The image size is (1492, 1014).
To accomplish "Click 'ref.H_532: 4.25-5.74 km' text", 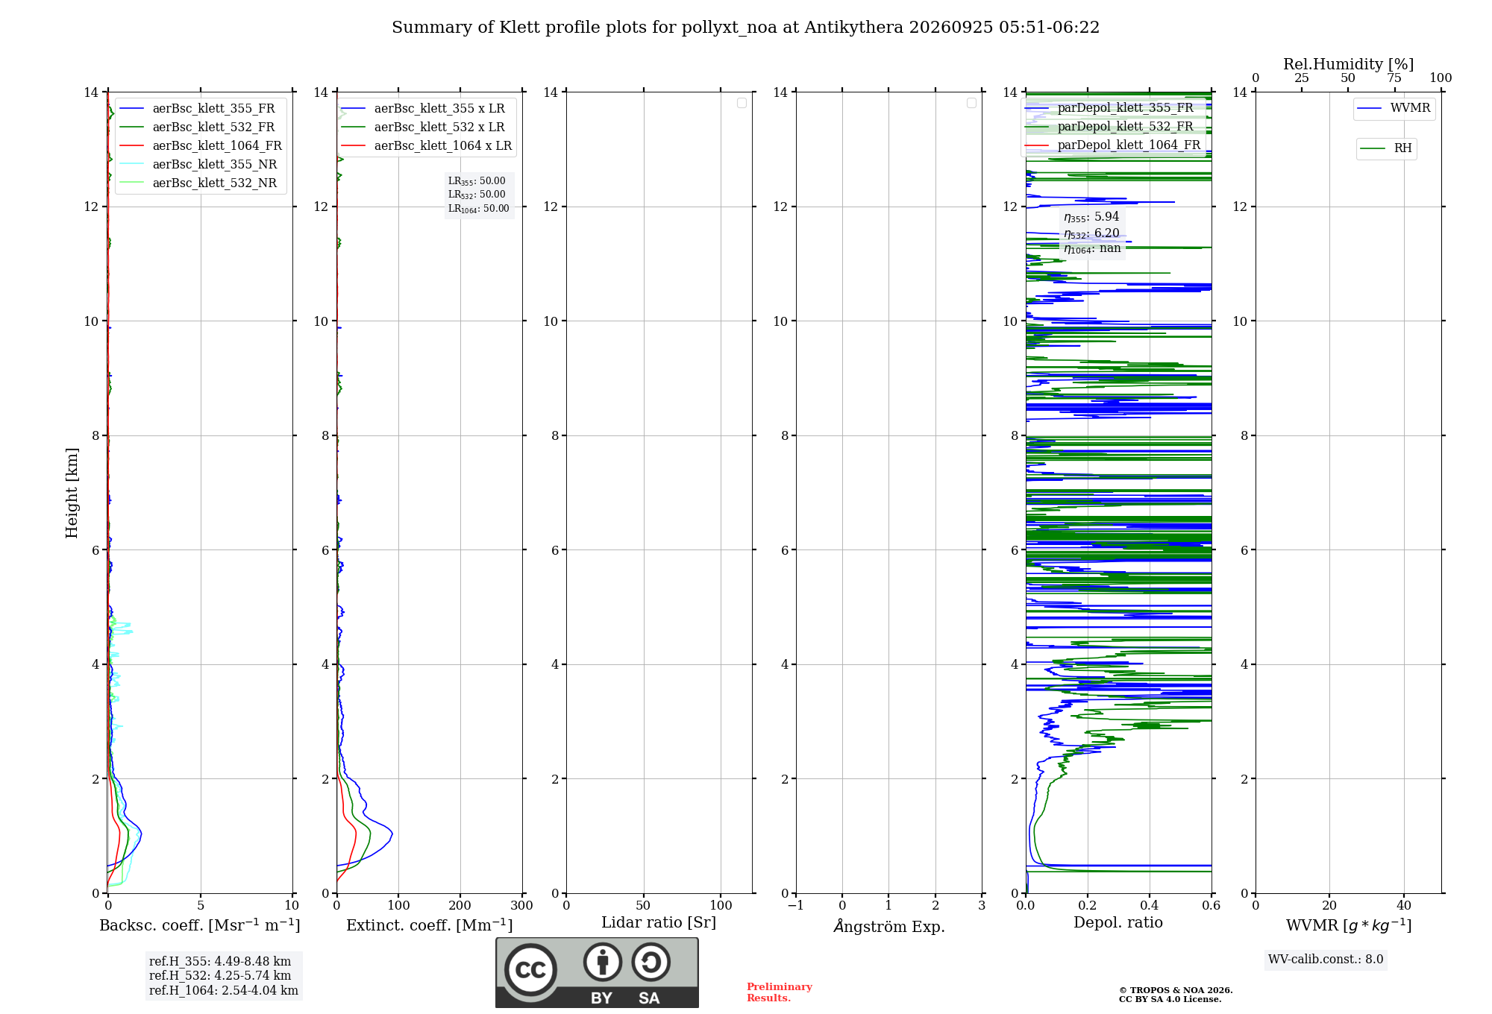I will click(x=220, y=976).
